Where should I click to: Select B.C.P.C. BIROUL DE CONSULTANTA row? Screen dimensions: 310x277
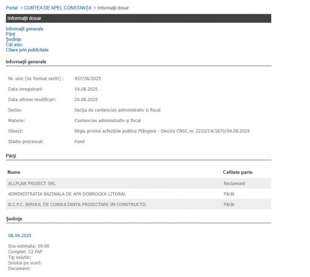pyautogui.click(x=139, y=204)
